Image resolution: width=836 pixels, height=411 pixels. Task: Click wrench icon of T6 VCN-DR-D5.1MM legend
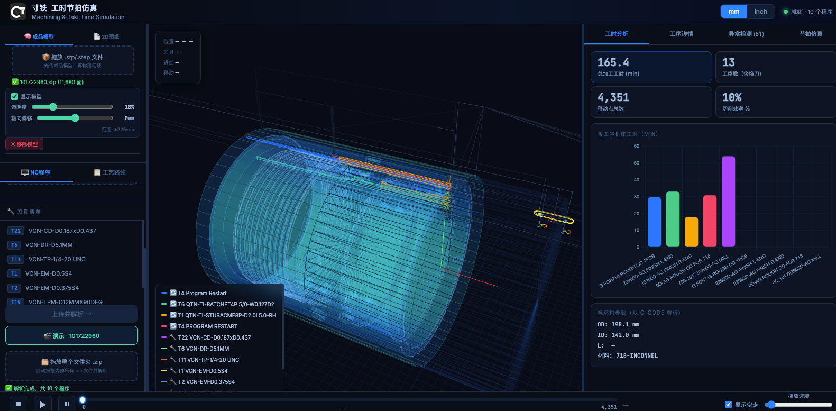point(173,349)
